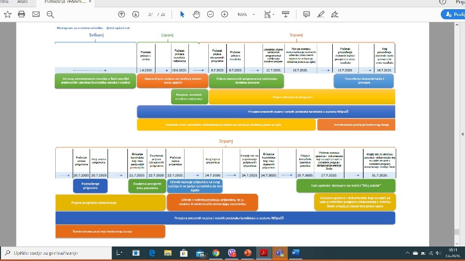Screen dimensions: 465x261
Task: Zoom out with the minus button
Action: (210, 14)
